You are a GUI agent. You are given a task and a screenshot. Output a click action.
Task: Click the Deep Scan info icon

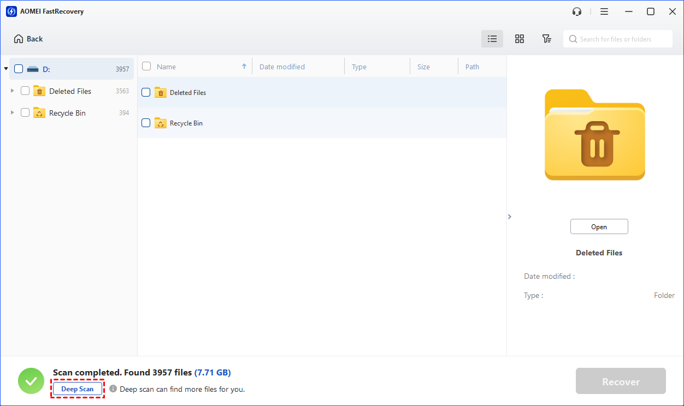(113, 389)
